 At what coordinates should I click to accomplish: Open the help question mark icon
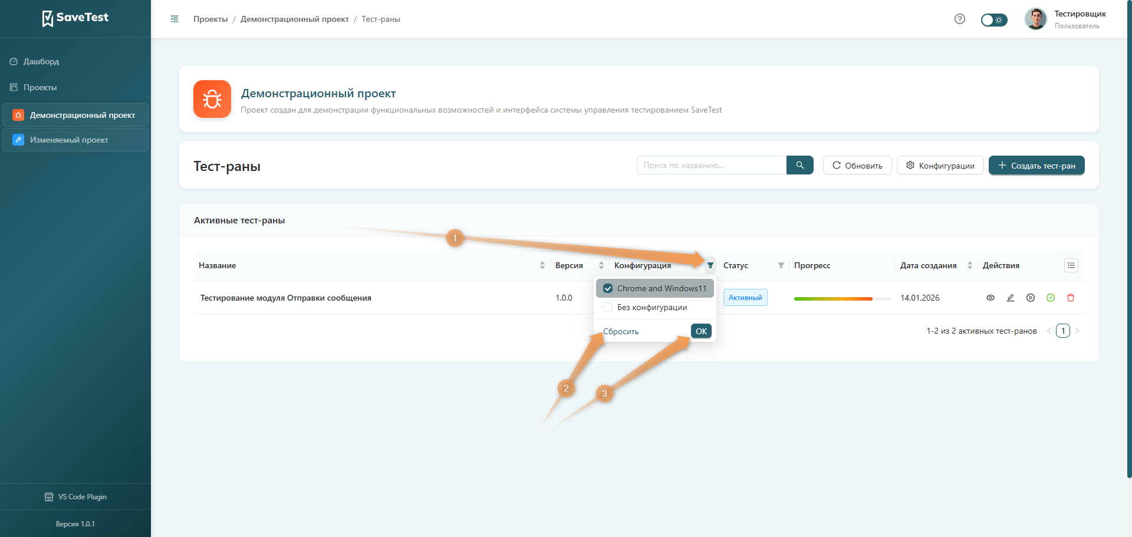tap(960, 19)
